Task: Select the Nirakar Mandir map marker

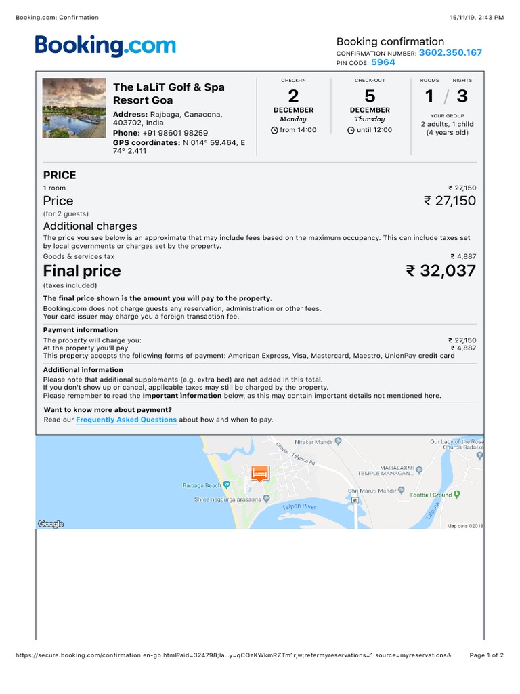Action: [338, 441]
